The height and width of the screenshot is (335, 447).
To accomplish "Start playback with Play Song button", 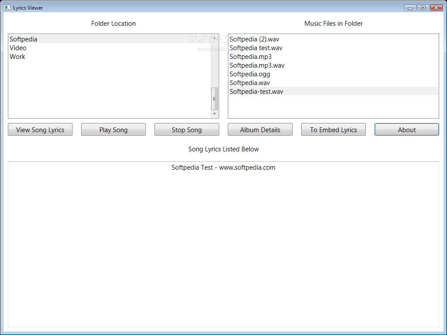I will 113,130.
